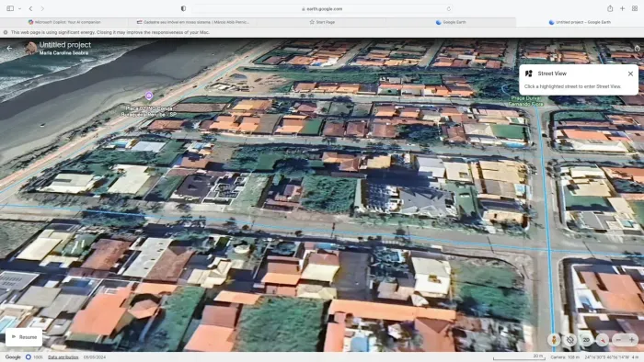Click the energy warning banner icon
Viewport: 644px width, 362px height.
6,32
